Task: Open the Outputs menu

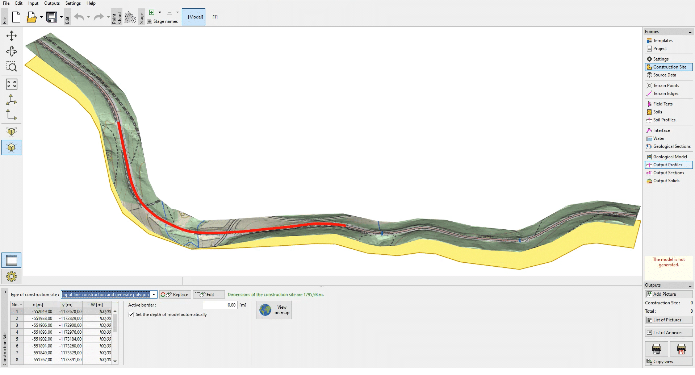Action: (x=52, y=3)
